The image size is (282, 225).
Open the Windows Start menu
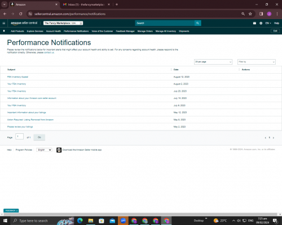click(x=5, y=220)
